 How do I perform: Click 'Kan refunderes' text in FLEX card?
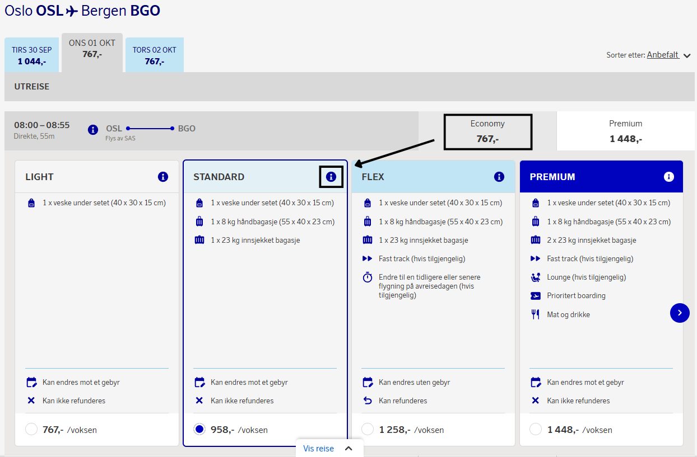pos(403,401)
